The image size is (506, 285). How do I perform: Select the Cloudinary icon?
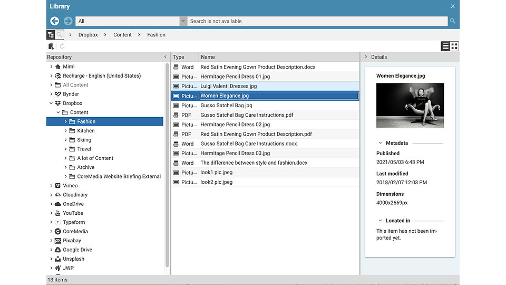[58, 195]
